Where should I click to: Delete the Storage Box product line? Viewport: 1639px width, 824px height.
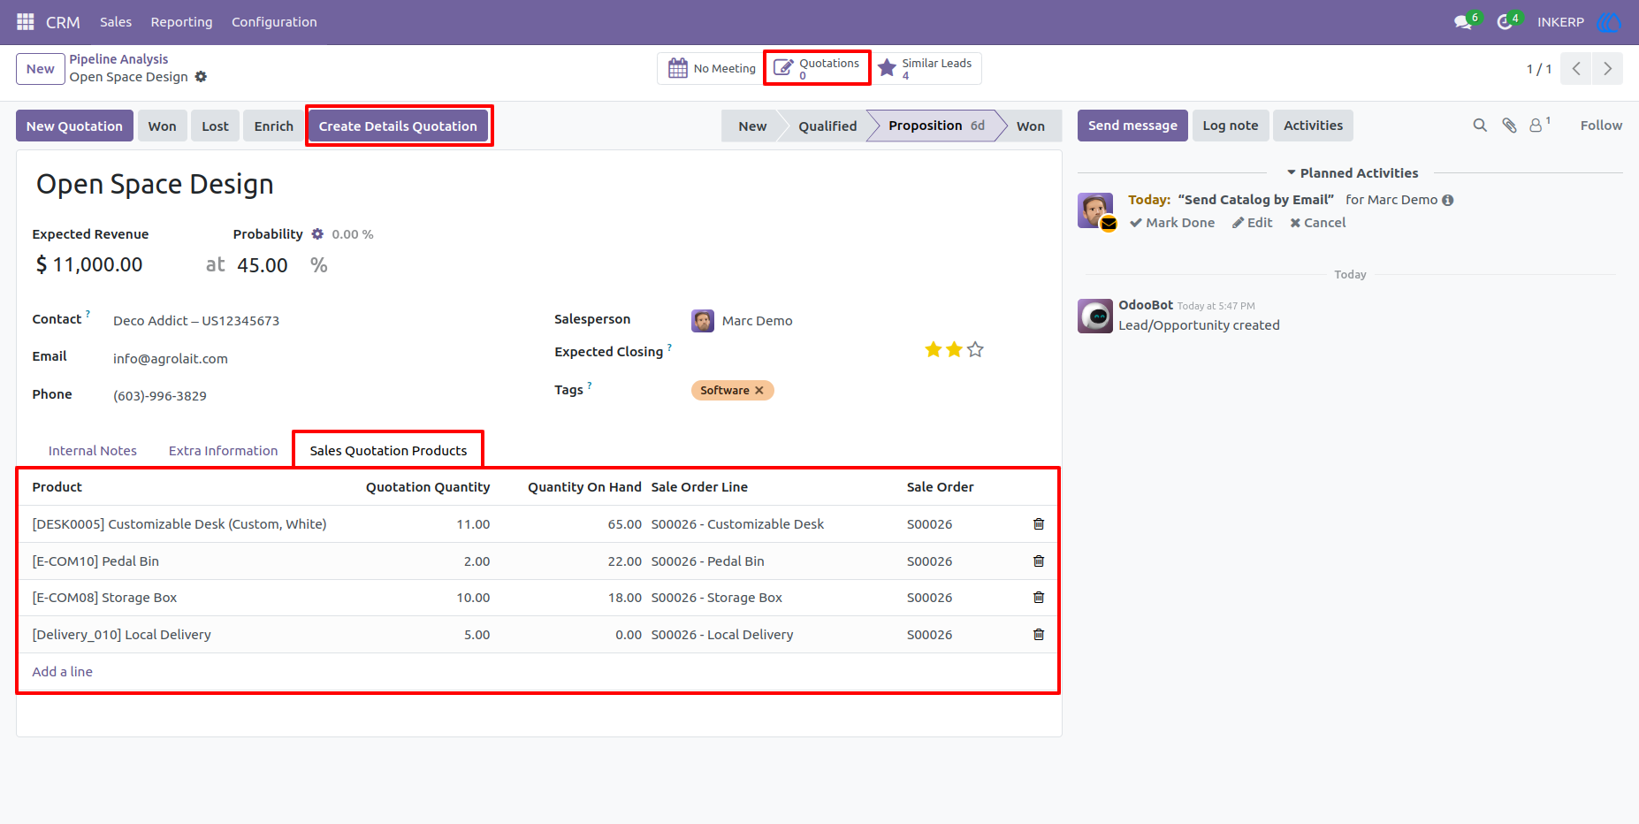point(1039,598)
